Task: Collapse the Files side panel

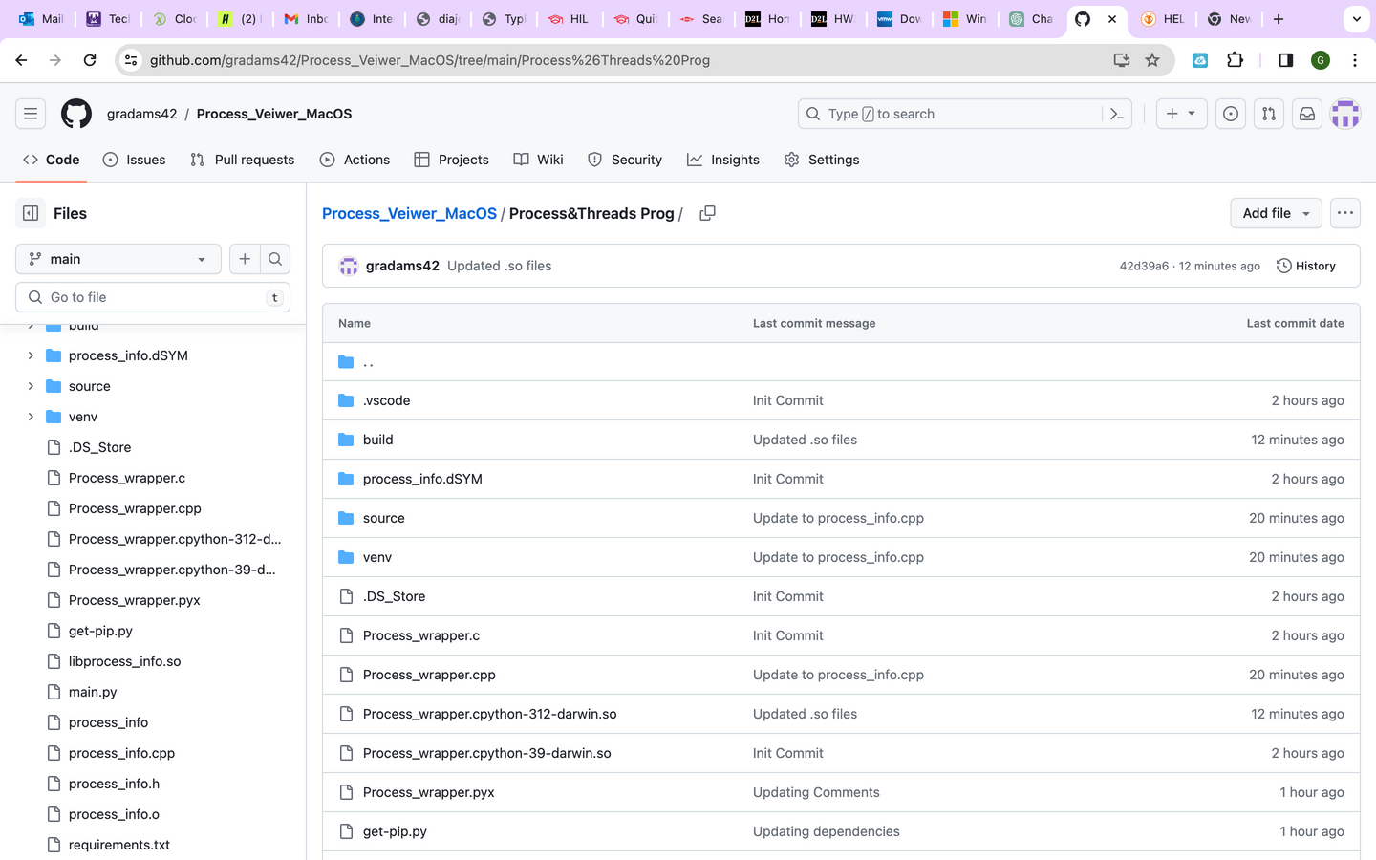Action: click(31, 213)
